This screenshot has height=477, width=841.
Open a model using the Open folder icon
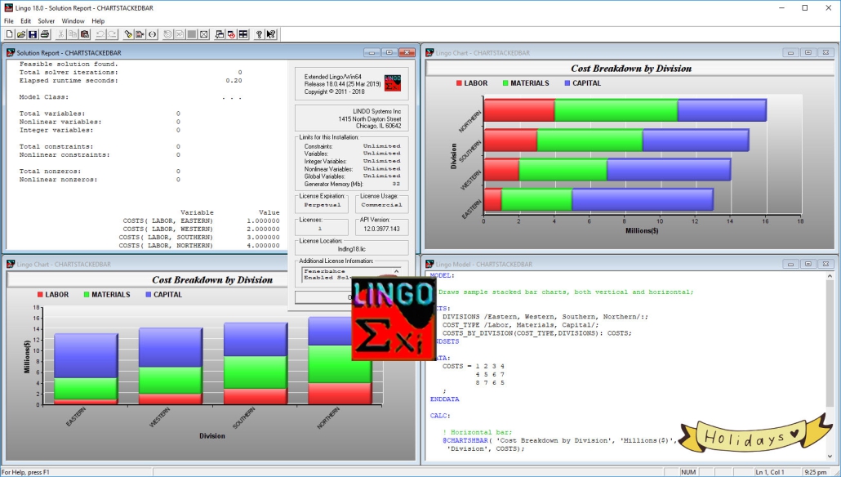tap(22, 33)
